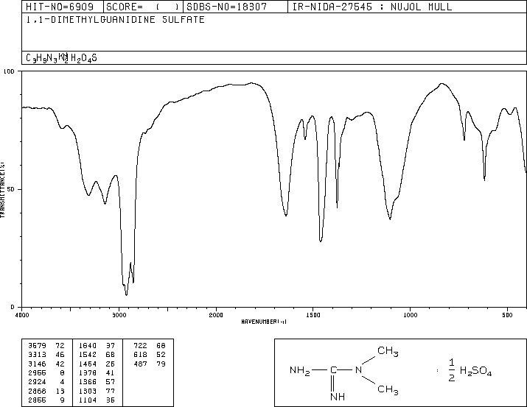This screenshot has width=527, height=407.
Task: Select the SCORE field in header
Action: (143, 7)
